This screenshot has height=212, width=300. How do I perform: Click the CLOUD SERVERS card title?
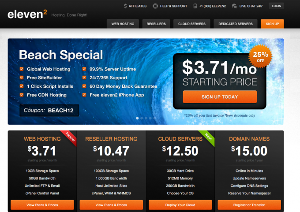coord(180,139)
